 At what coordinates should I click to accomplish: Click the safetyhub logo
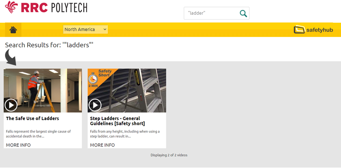coord(313,30)
